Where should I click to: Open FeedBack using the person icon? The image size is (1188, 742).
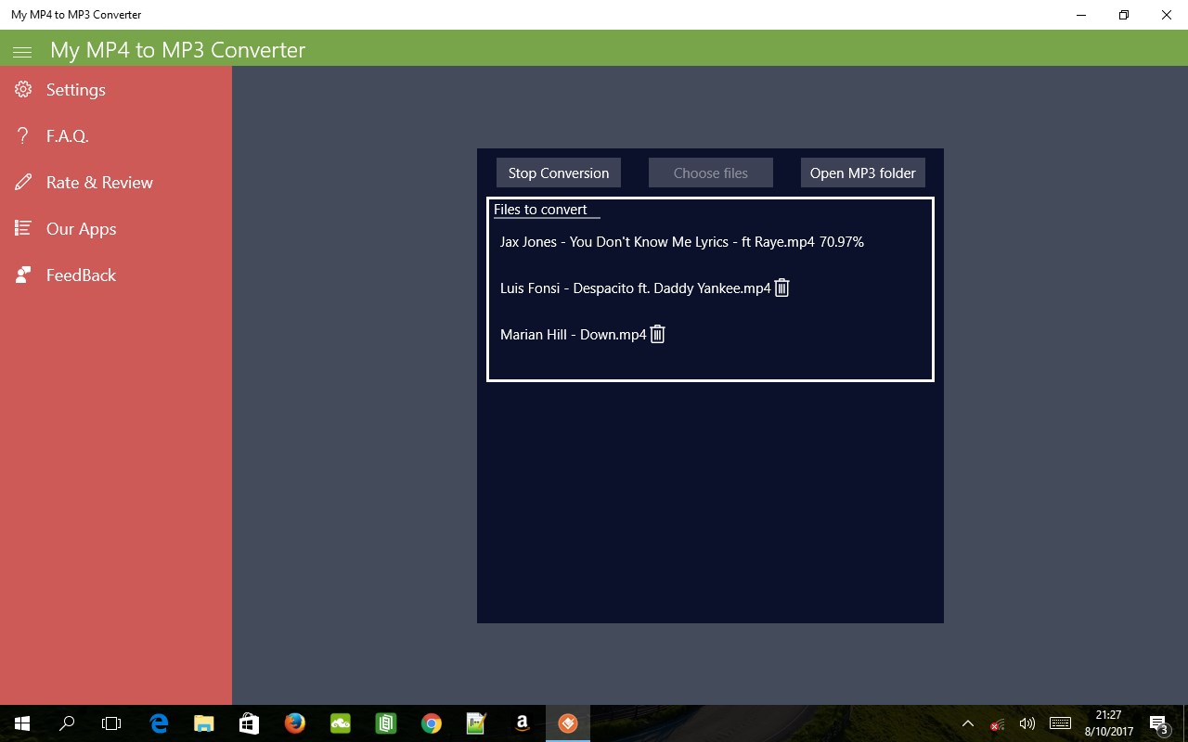[22, 275]
